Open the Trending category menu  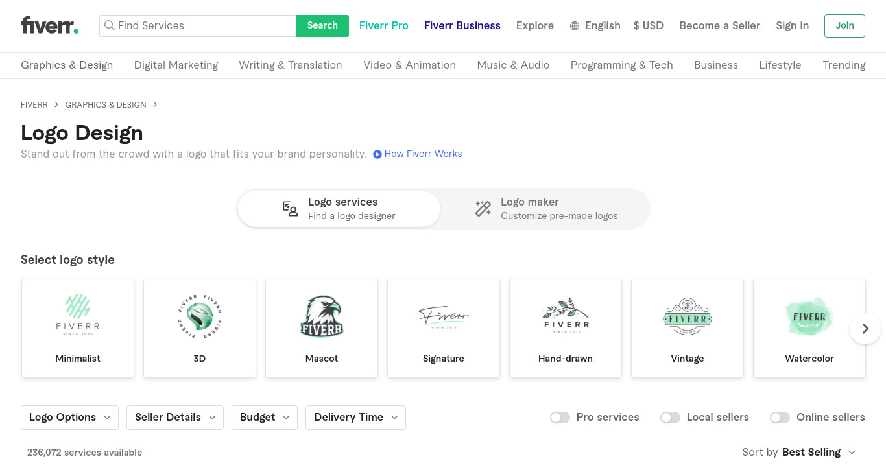[x=844, y=65]
